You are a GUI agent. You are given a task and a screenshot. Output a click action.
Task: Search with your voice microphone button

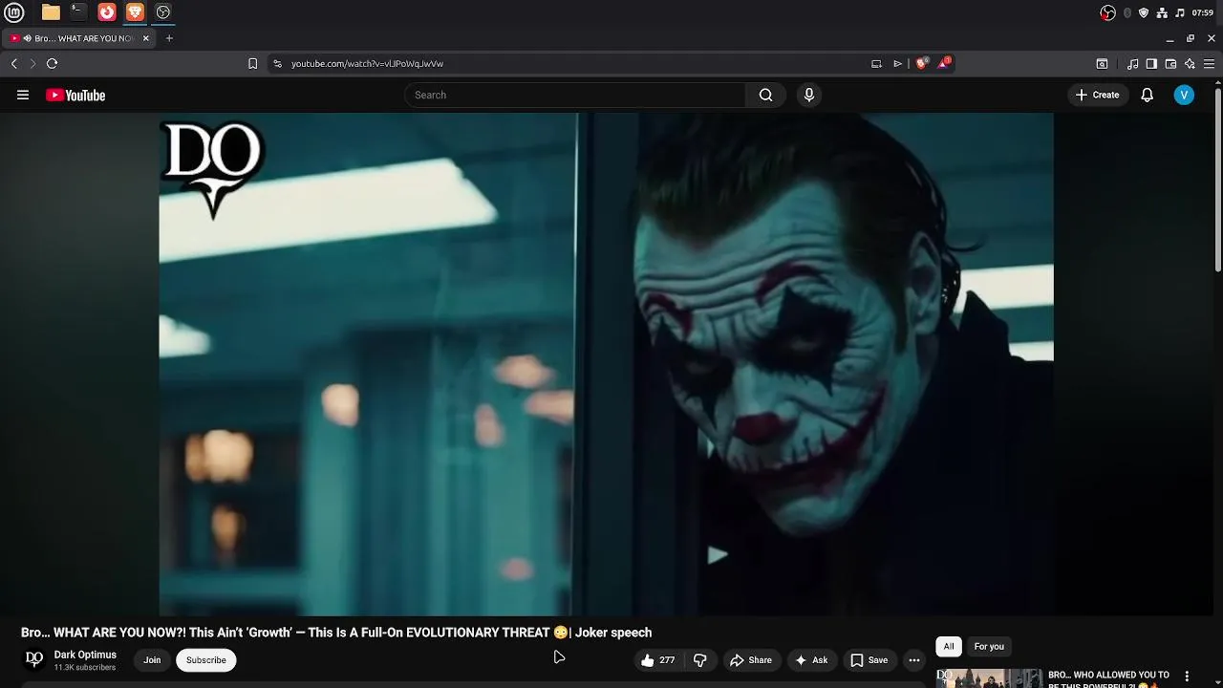point(809,95)
